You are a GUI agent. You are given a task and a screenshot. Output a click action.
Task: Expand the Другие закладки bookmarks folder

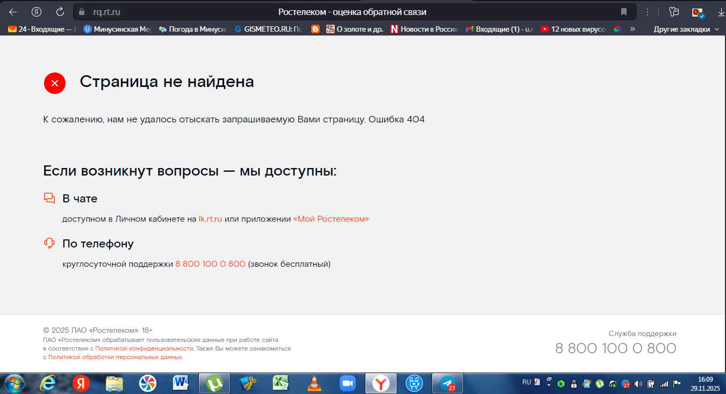coord(686,30)
